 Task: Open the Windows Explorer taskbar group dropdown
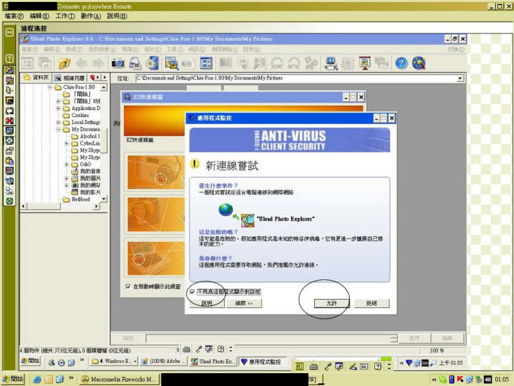pyautogui.click(x=135, y=362)
